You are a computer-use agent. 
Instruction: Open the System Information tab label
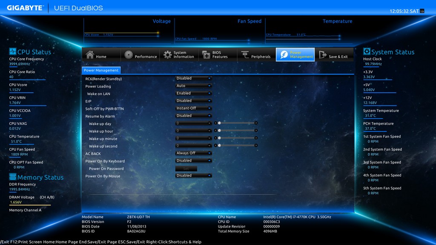coord(184,54)
